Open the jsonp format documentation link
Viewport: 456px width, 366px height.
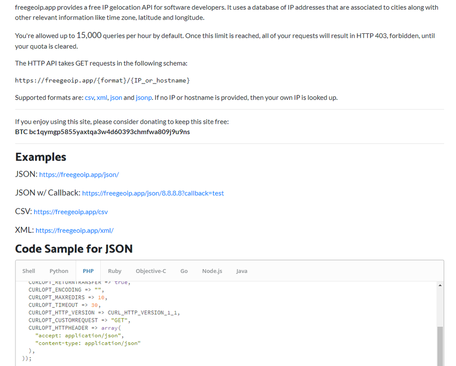point(144,97)
